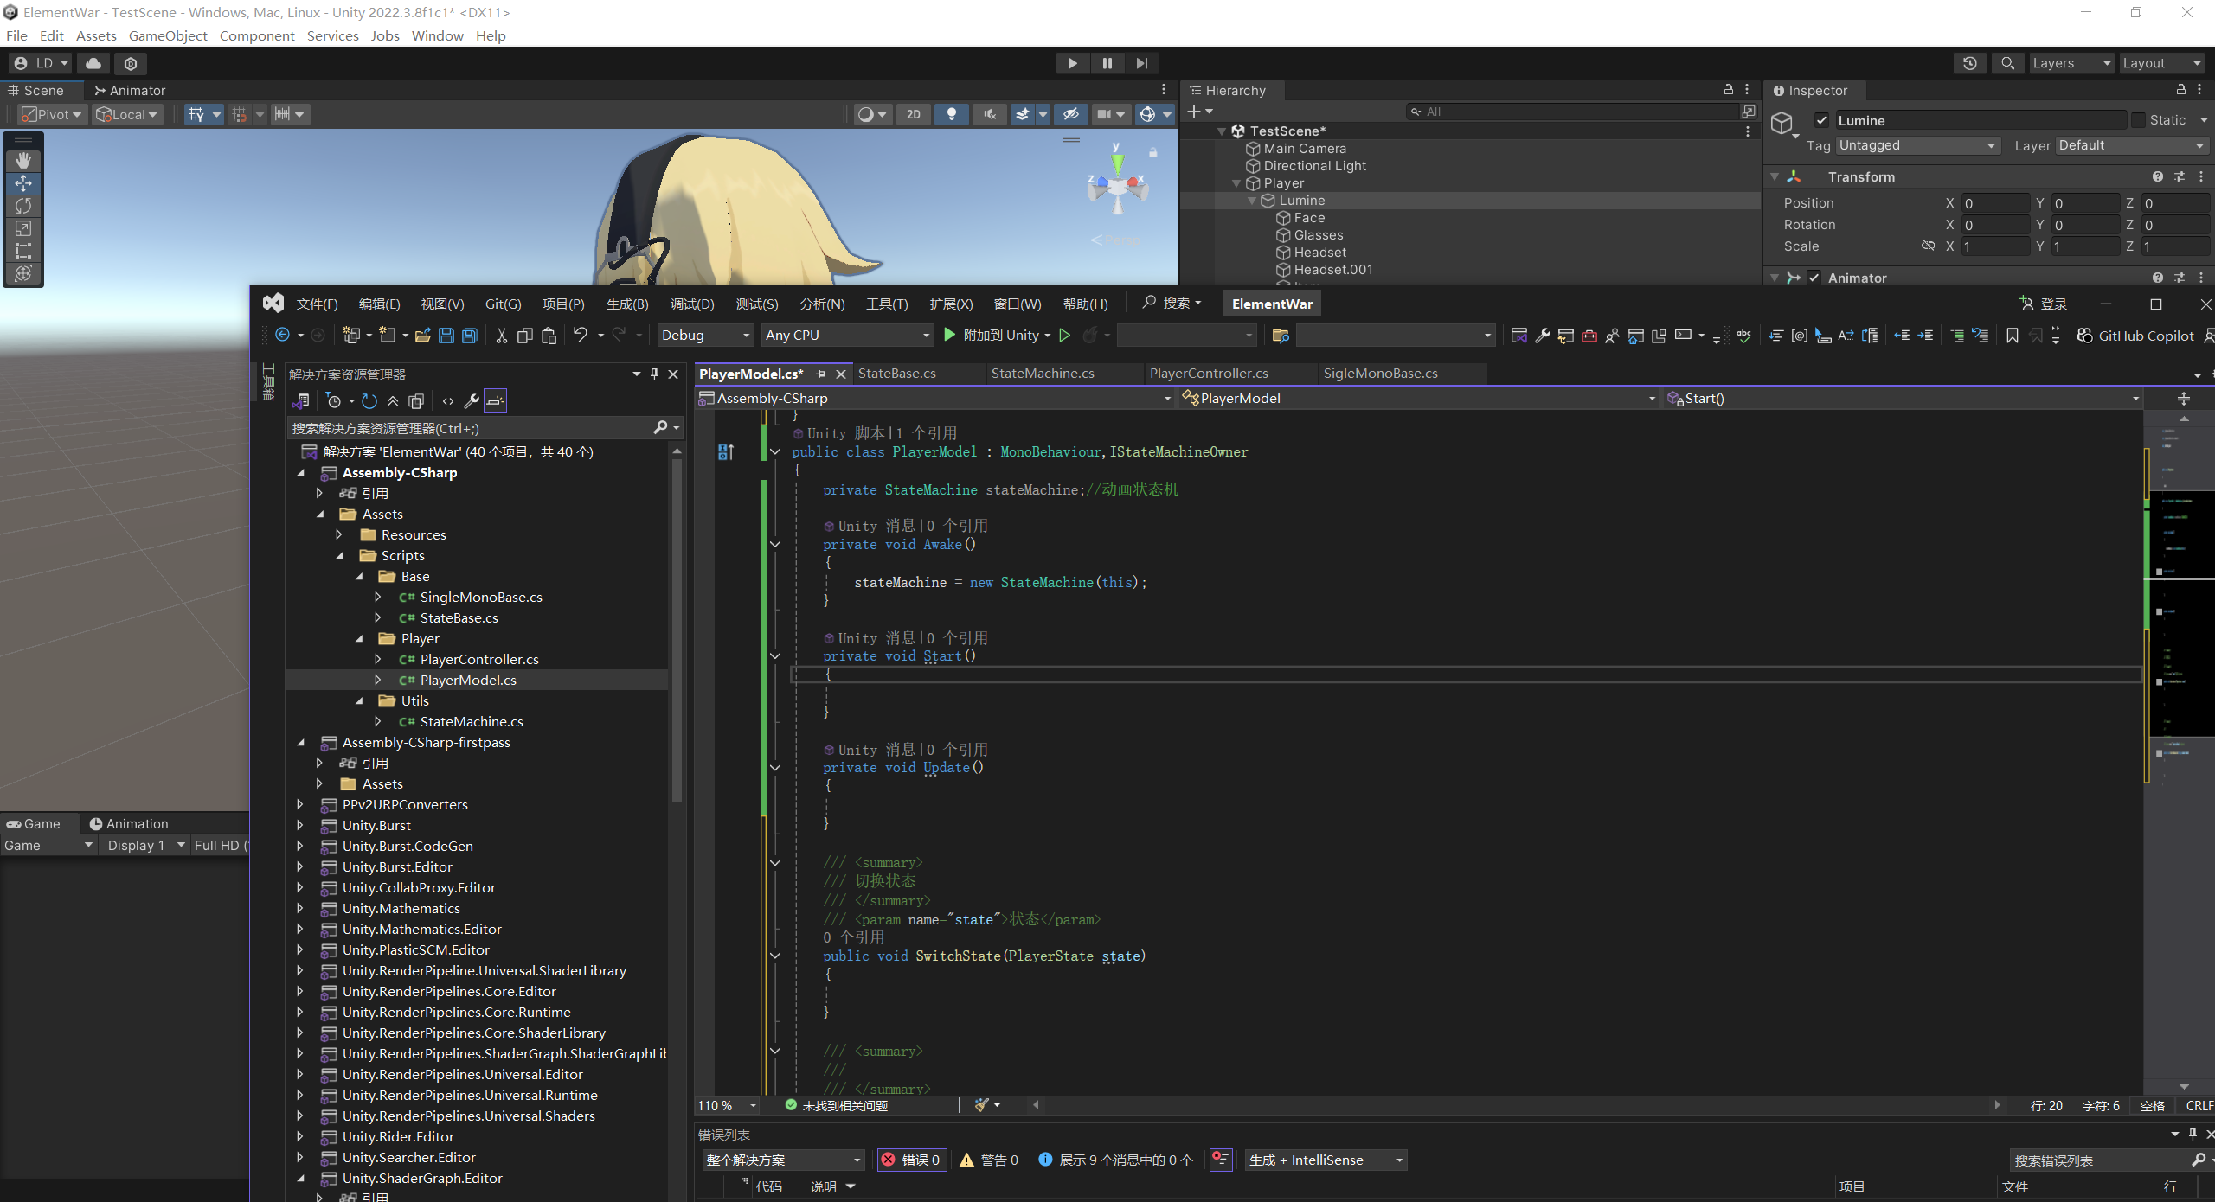Viewport: 2215px width, 1202px height.
Task: Click Navigate Backward arrow icon
Action: tap(282, 336)
